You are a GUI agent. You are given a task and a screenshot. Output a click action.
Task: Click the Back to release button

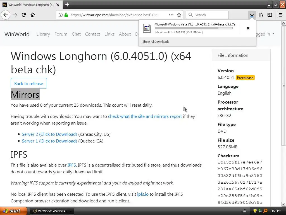pyautogui.click(x=29, y=83)
